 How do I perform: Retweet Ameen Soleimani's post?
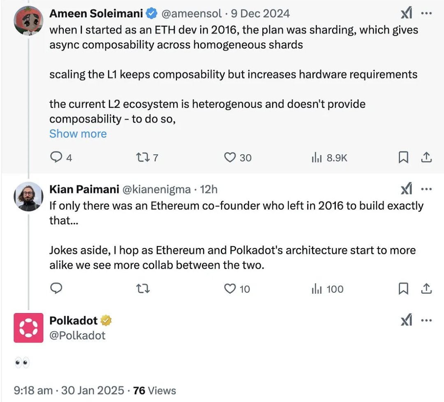coord(143,157)
